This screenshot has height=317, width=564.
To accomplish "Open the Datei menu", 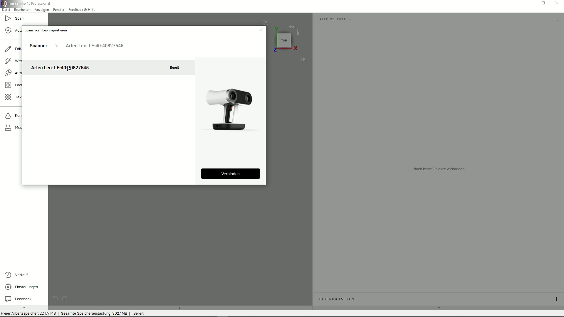I will pos(6,10).
